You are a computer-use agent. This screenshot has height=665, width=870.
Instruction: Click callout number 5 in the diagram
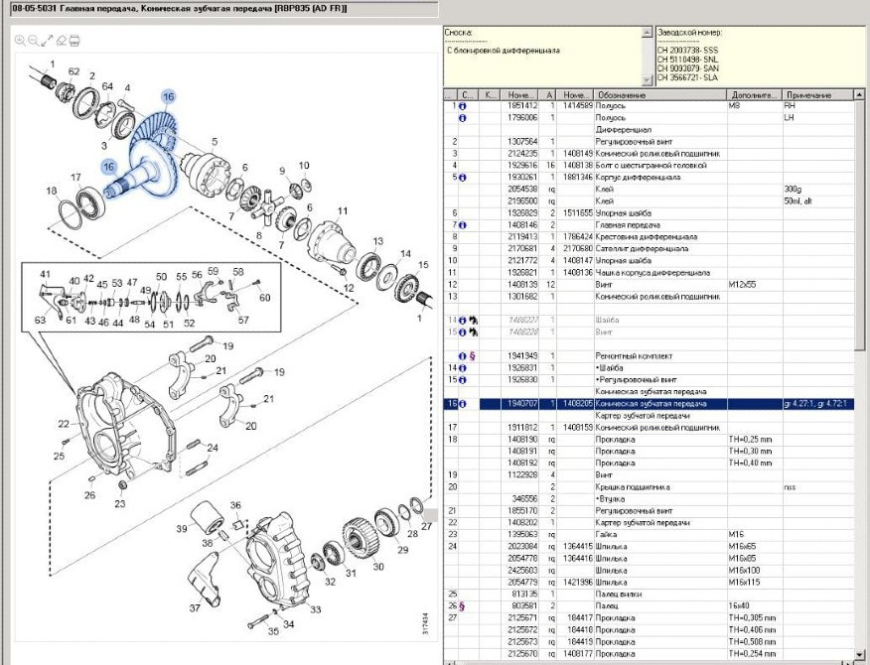pos(214,141)
